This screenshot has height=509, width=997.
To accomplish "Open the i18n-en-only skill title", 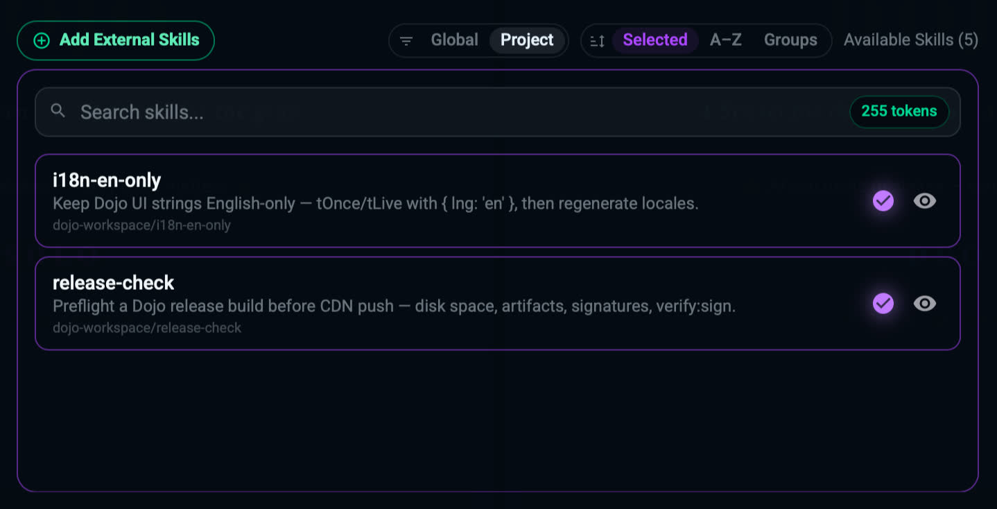I will [x=107, y=180].
